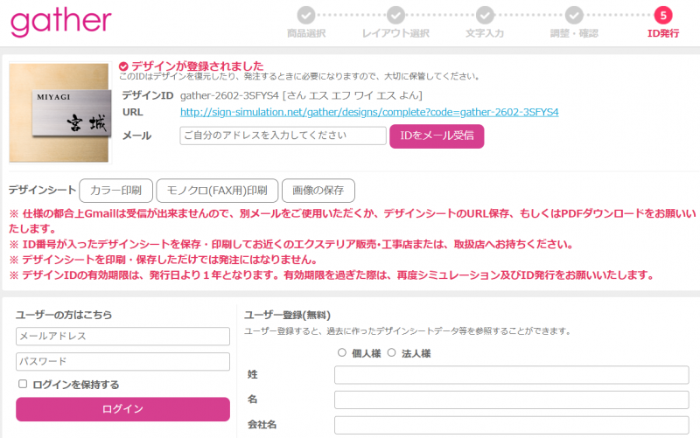Click the MIYAGI nameplate design thumbnail
This screenshot has width=700, height=438.
coord(60,113)
